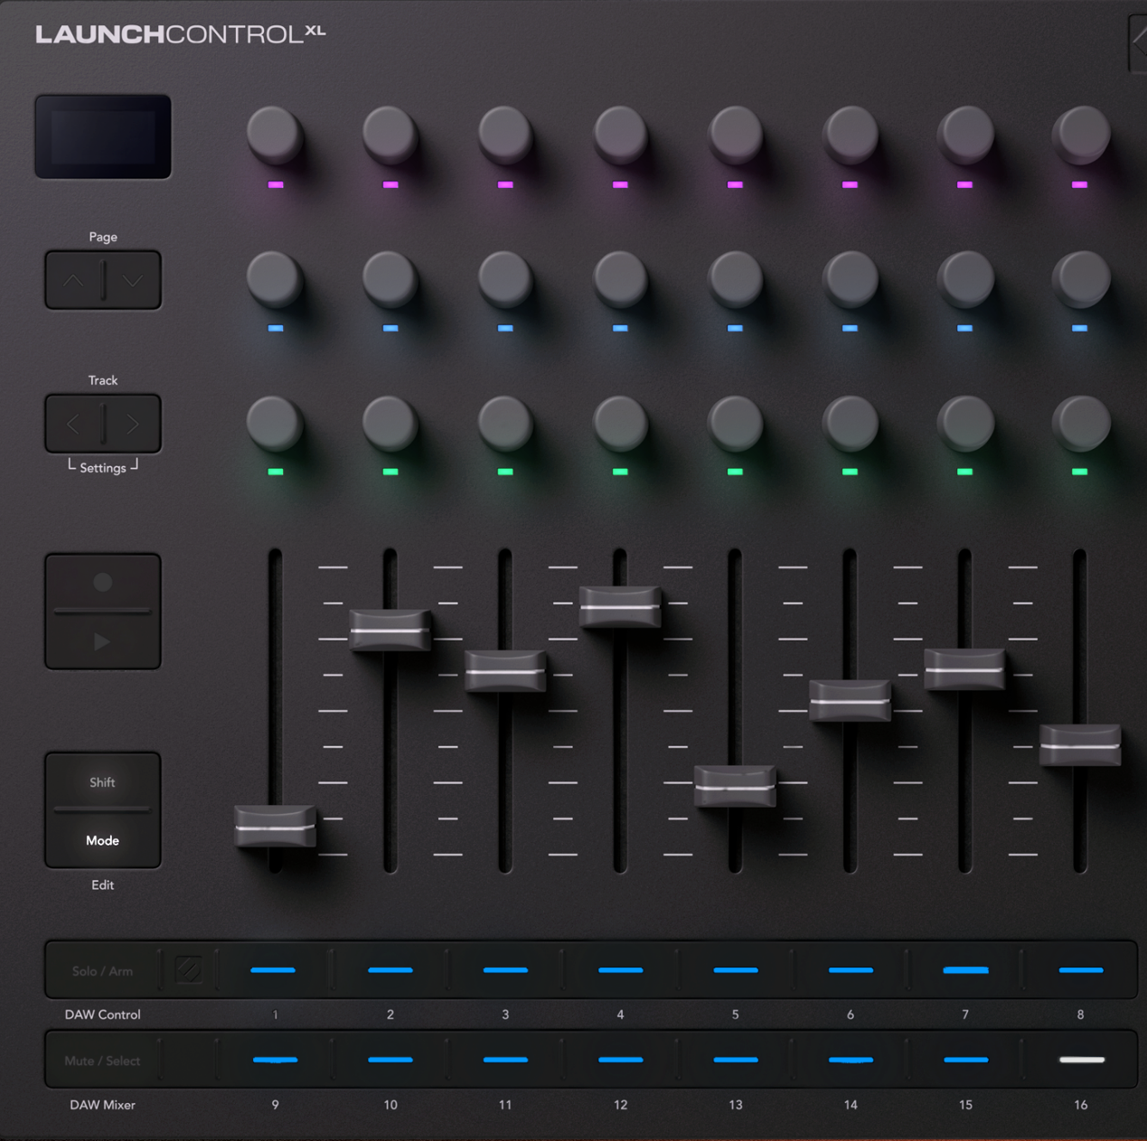The image size is (1147, 1141).
Task: Click the fader cap above button 6
Action: (850, 701)
